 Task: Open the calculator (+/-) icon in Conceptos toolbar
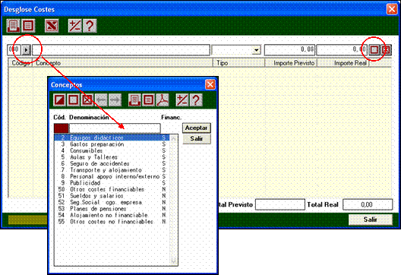coord(182,100)
